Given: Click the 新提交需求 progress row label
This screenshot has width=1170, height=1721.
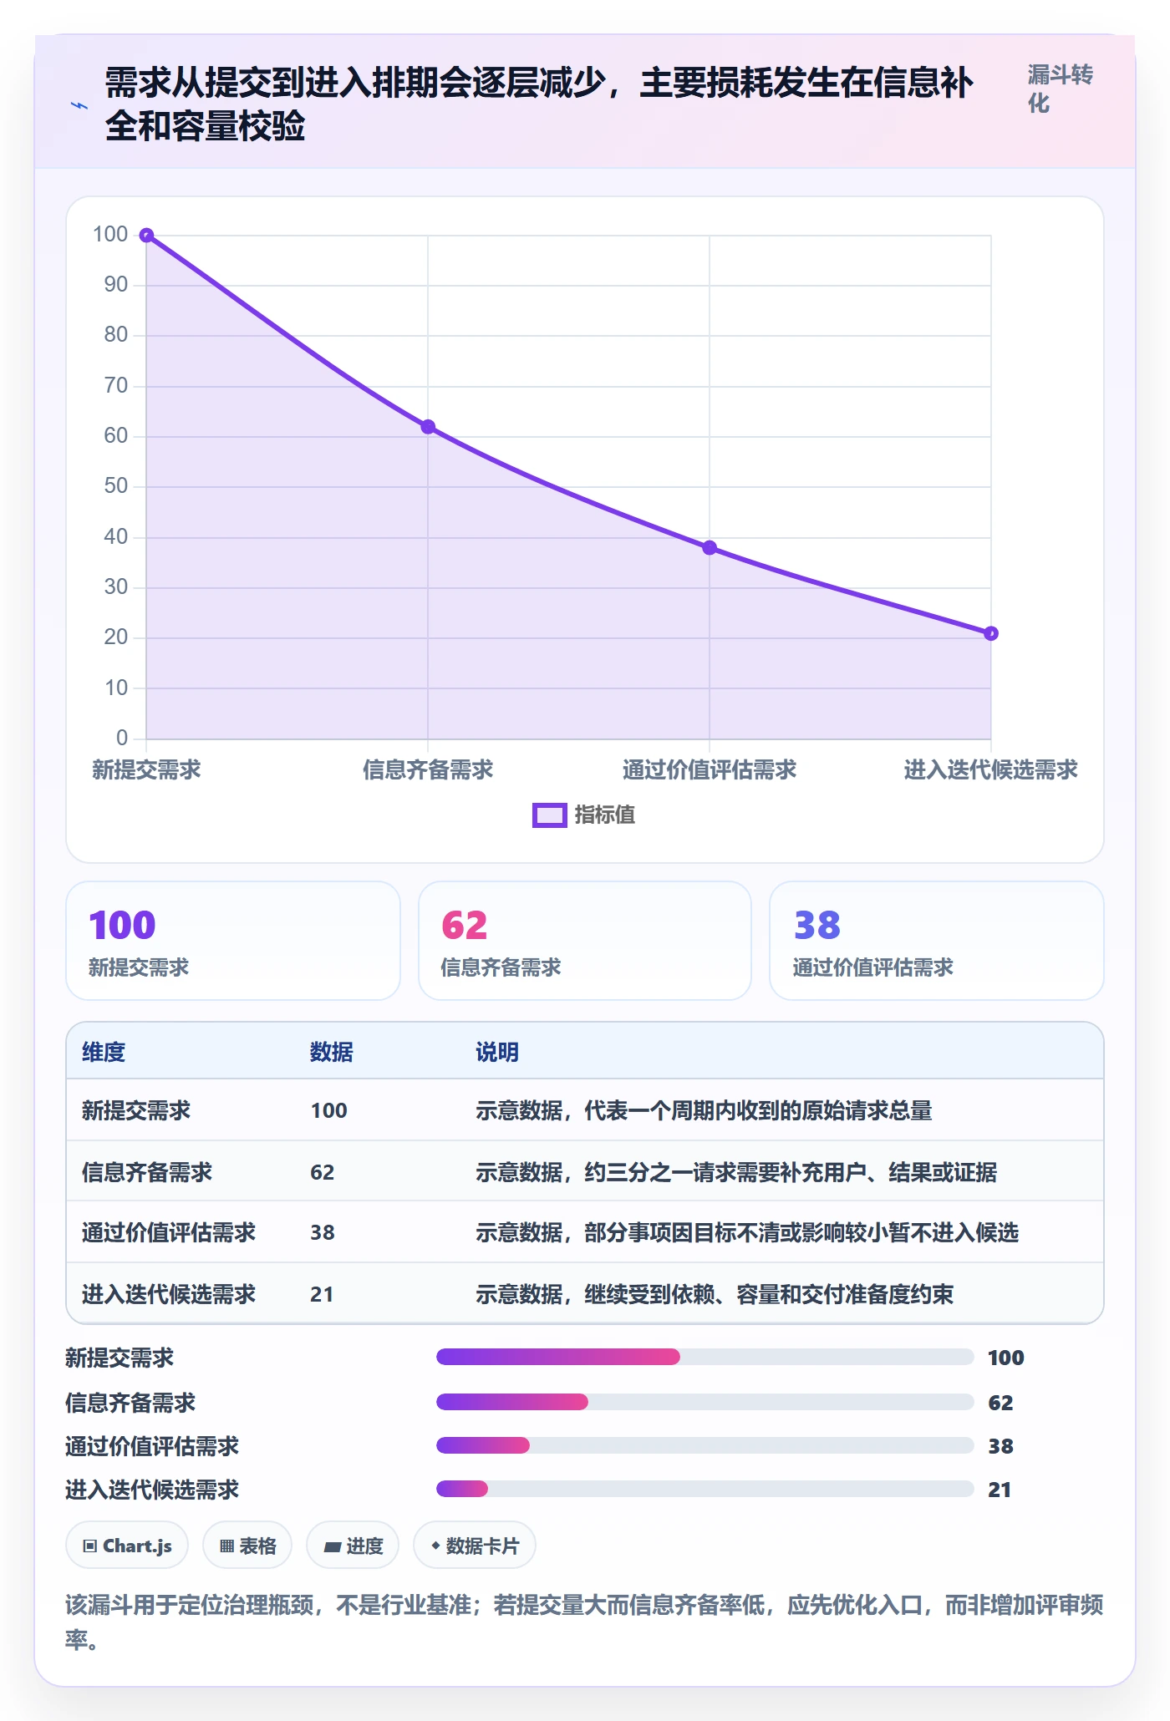Looking at the screenshot, I should (x=120, y=1358).
